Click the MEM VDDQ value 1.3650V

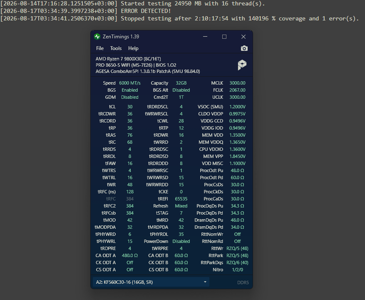click(x=237, y=142)
